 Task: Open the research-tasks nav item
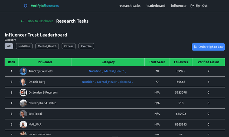[130, 6]
